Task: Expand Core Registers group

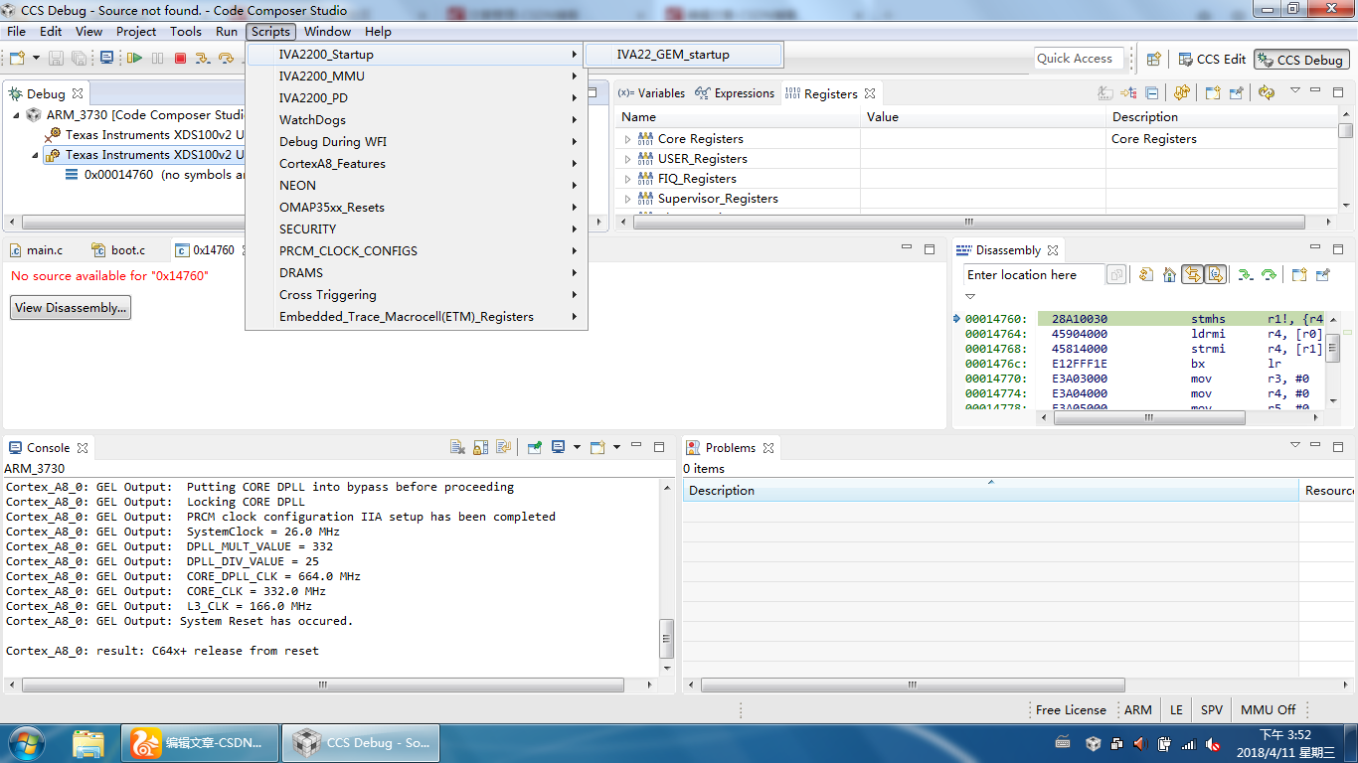Action: (627, 139)
